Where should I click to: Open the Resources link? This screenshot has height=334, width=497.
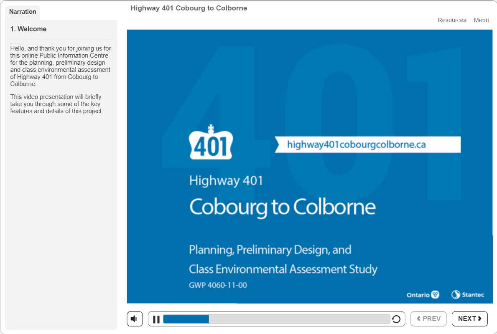point(452,20)
